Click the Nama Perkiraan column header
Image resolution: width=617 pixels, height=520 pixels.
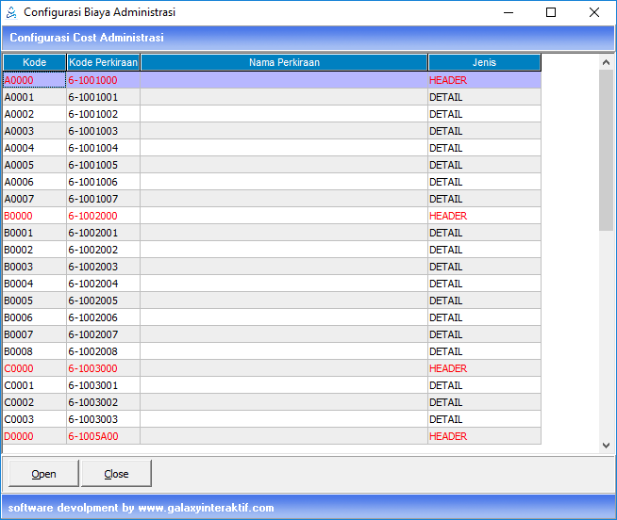click(x=284, y=62)
